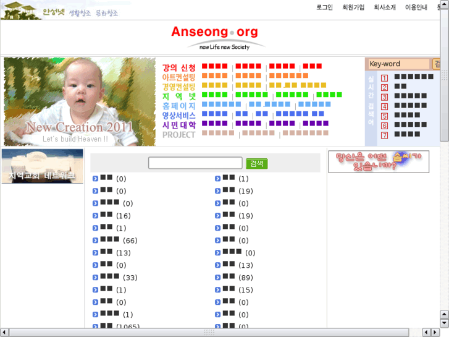Open the category showing count (16)
Viewport: 449px width, 337px height.
pos(115,215)
